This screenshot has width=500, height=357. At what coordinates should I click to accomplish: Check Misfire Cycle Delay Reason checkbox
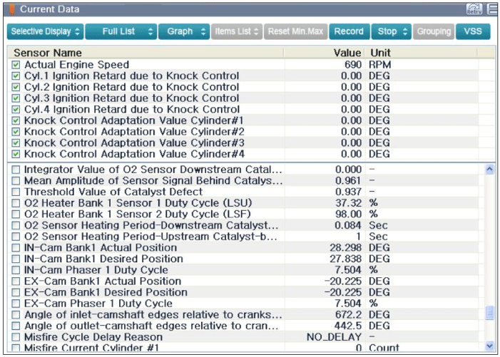click(x=16, y=337)
